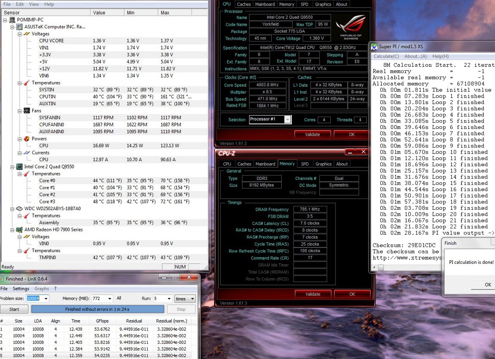
Task: Click the Intel Core 2 Quad processor icon
Action: pyautogui.click(x=19, y=167)
